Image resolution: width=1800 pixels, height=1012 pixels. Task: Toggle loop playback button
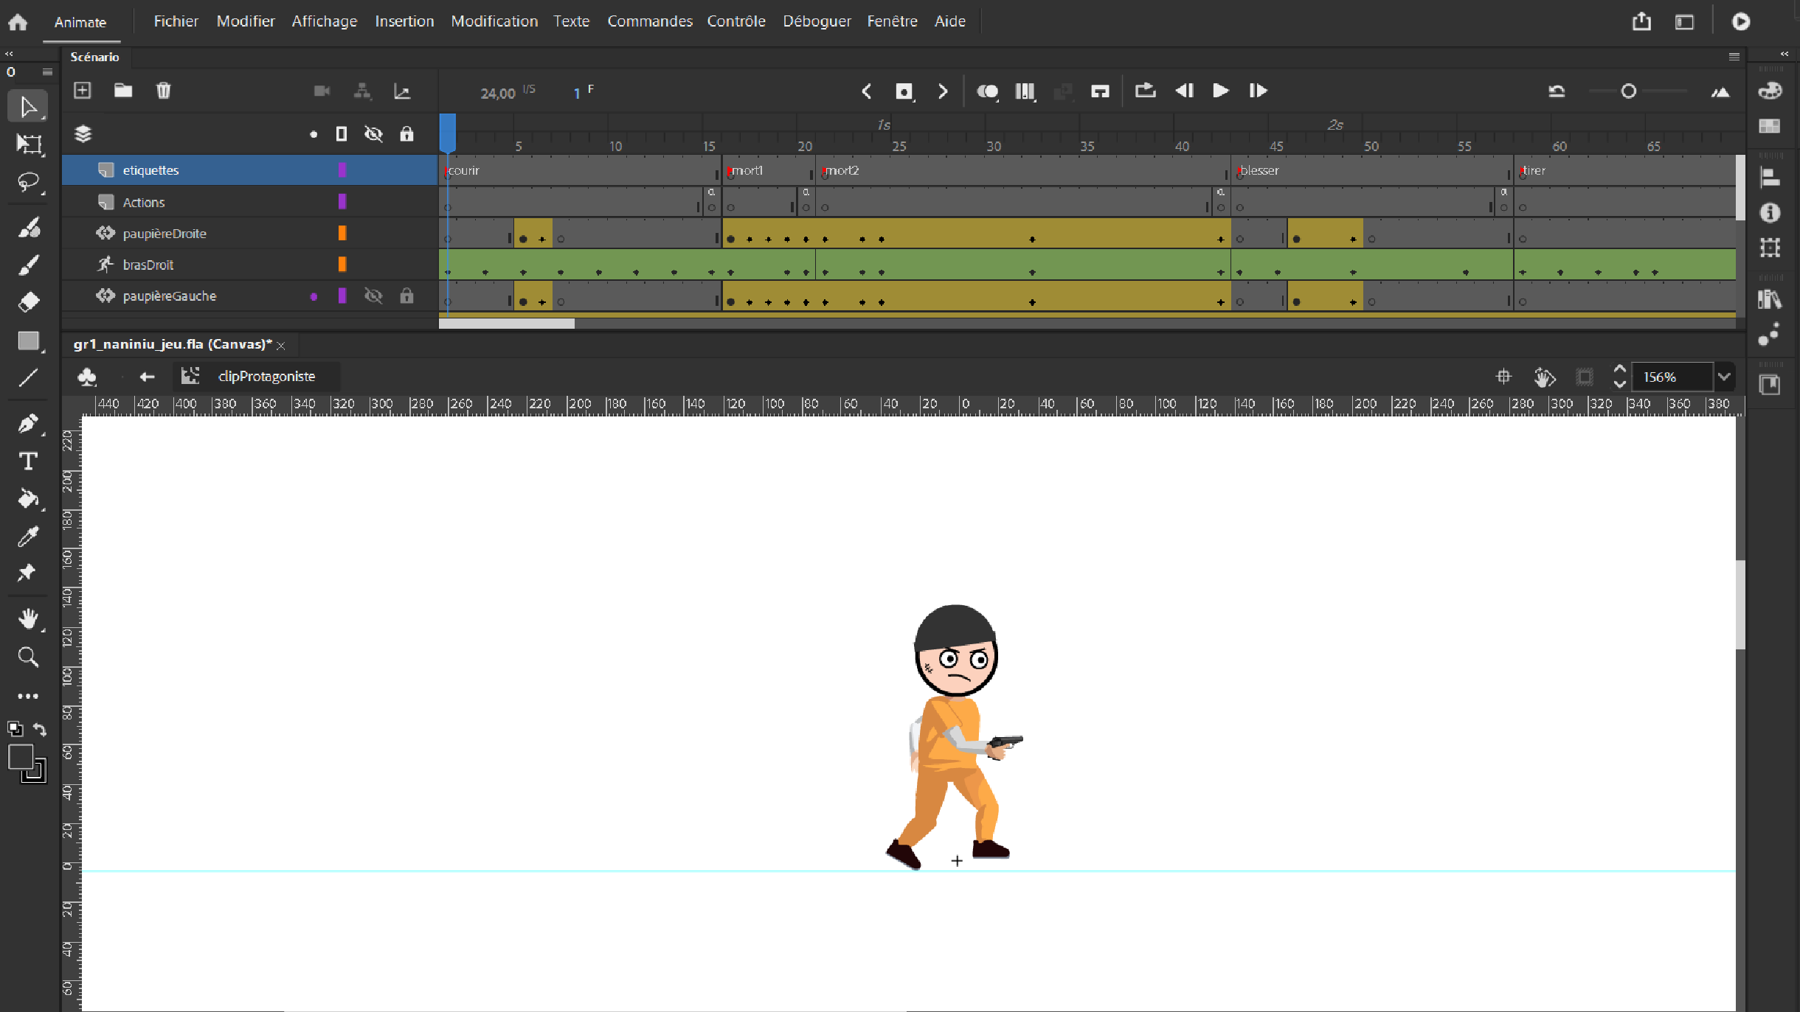(1145, 91)
